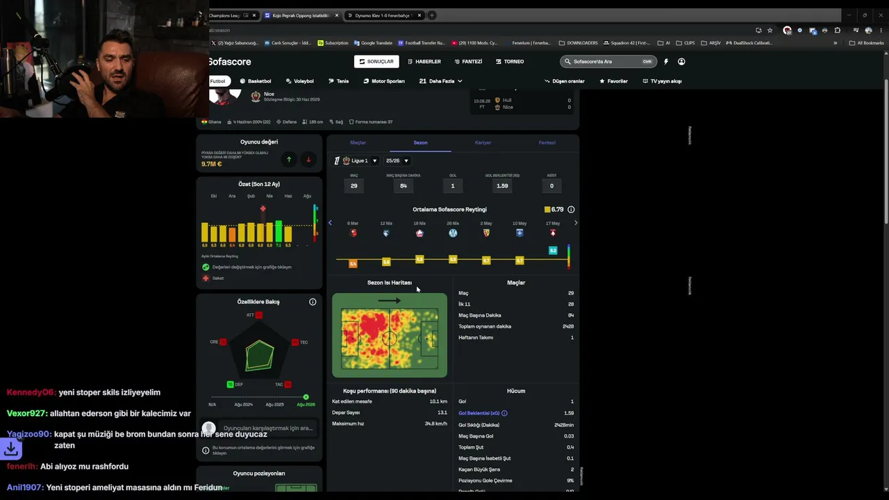Open Favoriler link
Viewport: 889px width, 500px height.
(x=613, y=81)
